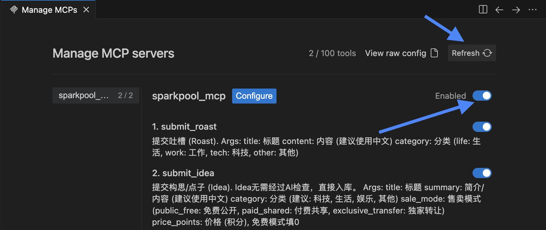Open the more actions ellipsis menu

533,10
